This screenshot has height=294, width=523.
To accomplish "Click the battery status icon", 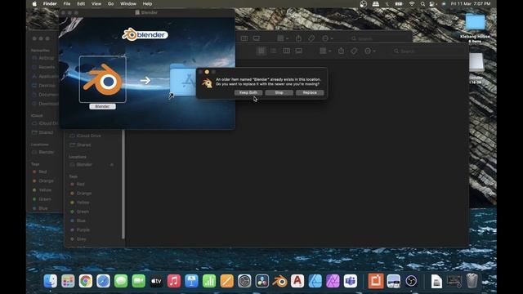I will point(399,4).
